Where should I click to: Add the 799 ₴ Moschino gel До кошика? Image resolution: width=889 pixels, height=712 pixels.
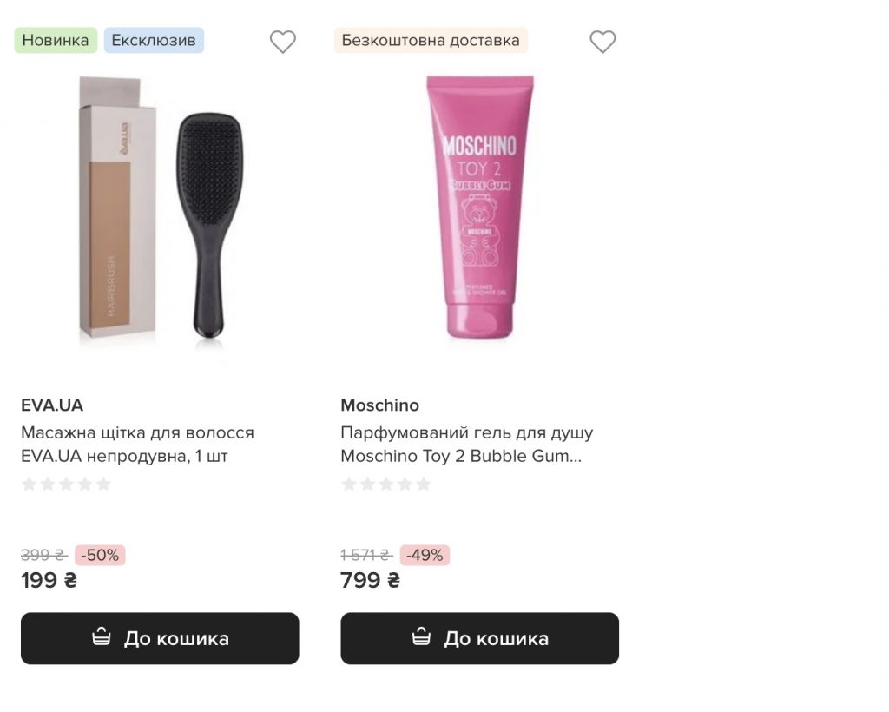click(x=479, y=638)
